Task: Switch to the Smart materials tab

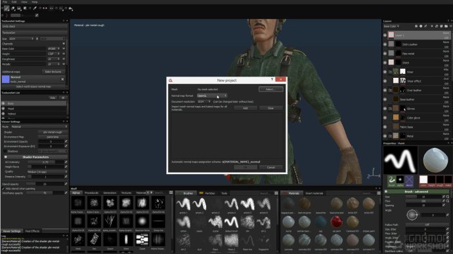Action: [314, 193]
